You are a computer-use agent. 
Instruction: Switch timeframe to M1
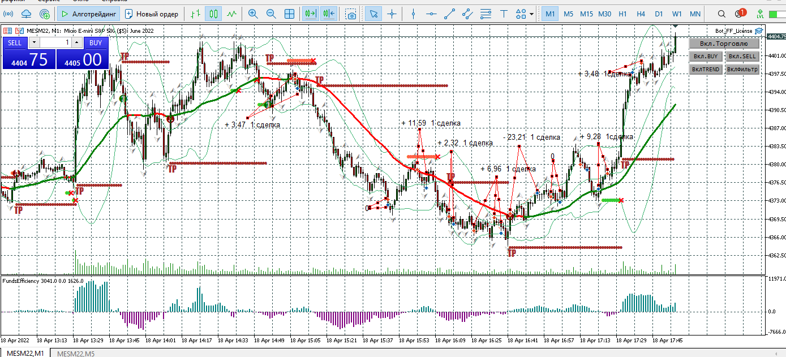click(x=550, y=14)
